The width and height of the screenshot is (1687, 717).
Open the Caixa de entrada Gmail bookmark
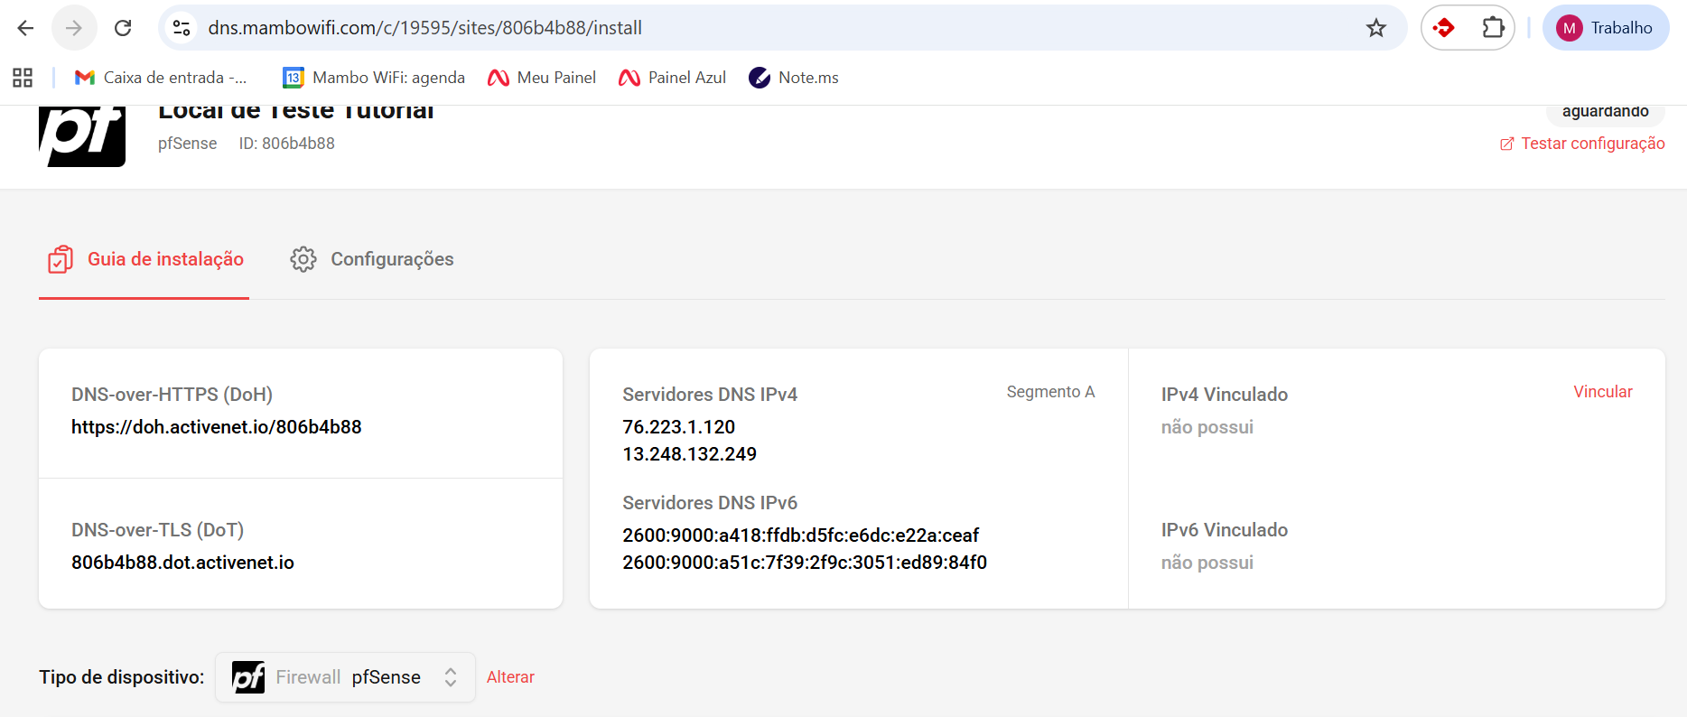[161, 78]
